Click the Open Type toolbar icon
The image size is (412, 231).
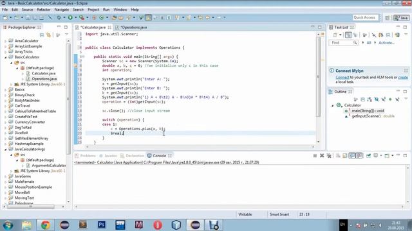114,17
